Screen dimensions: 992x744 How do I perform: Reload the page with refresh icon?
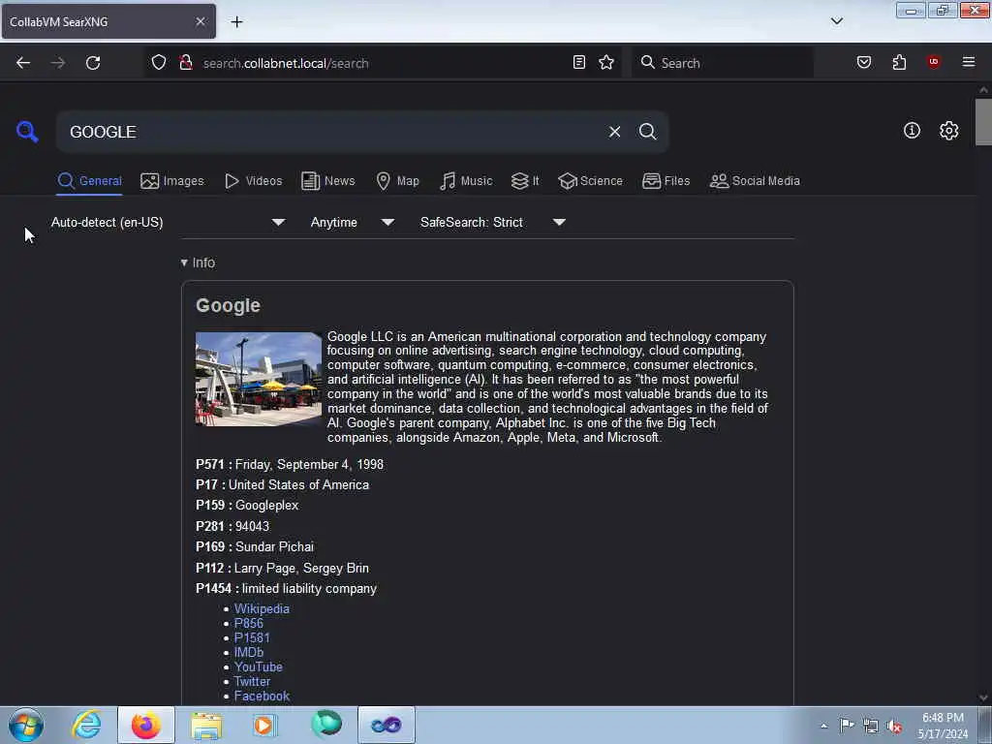[x=93, y=63]
